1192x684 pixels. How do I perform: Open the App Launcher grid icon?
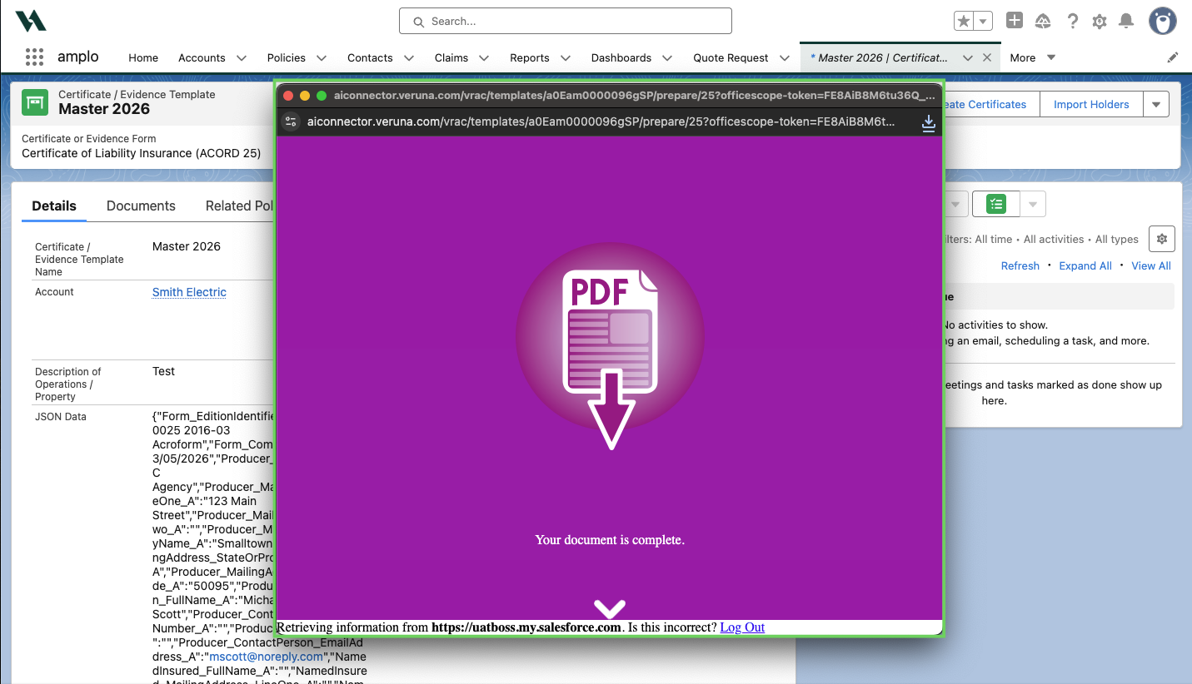coord(34,57)
